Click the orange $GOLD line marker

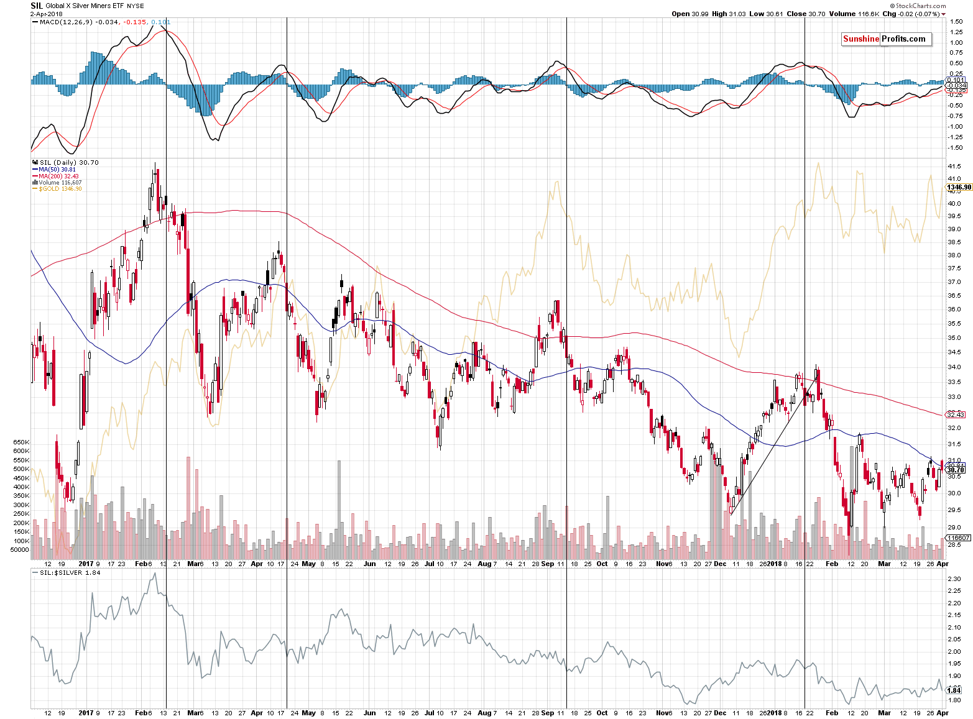tap(35, 189)
